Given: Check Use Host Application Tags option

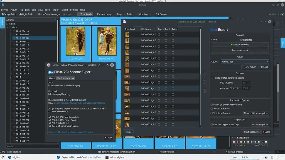Looking at the screenshot, I should pos(212,124).
